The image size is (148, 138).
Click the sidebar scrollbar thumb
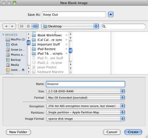29,43
